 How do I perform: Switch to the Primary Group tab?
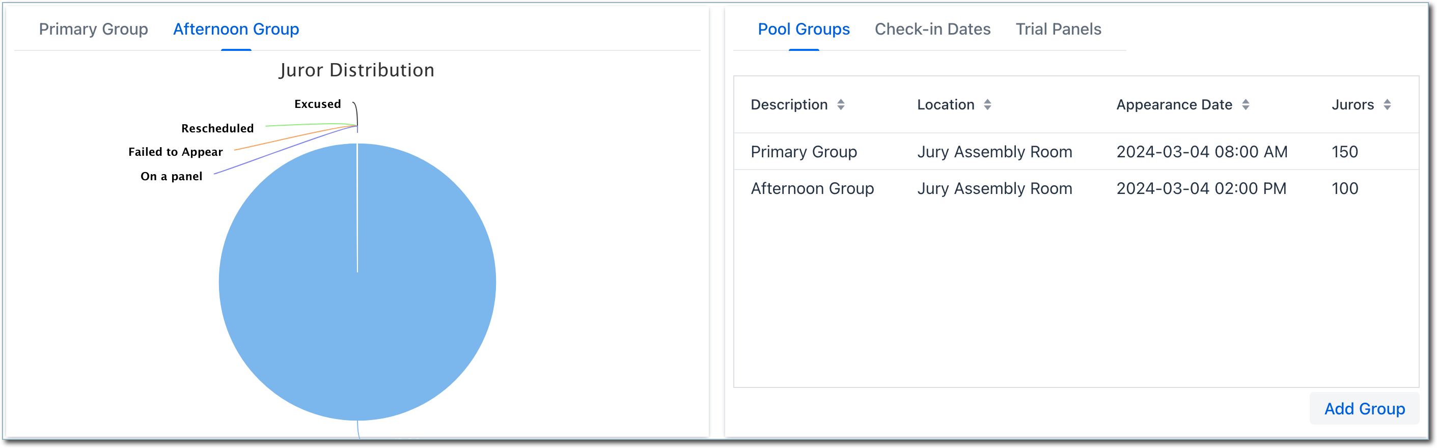[x=93, y=29]
